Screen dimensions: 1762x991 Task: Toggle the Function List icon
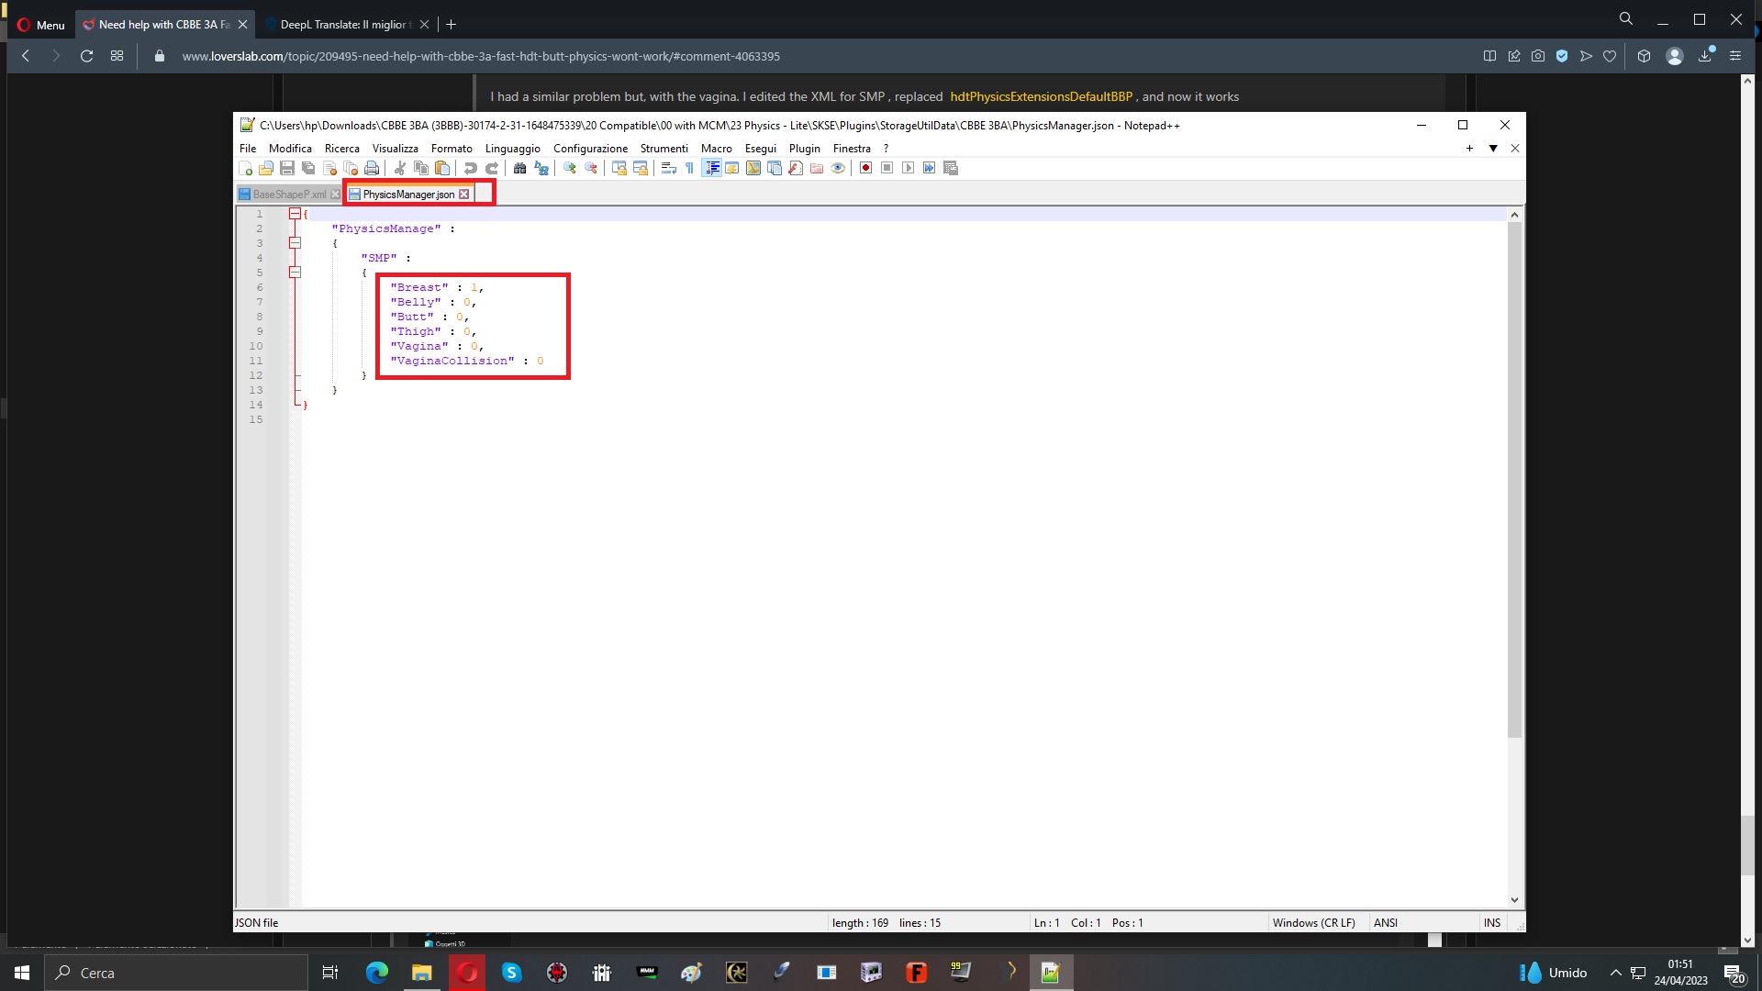coord(796,168)
